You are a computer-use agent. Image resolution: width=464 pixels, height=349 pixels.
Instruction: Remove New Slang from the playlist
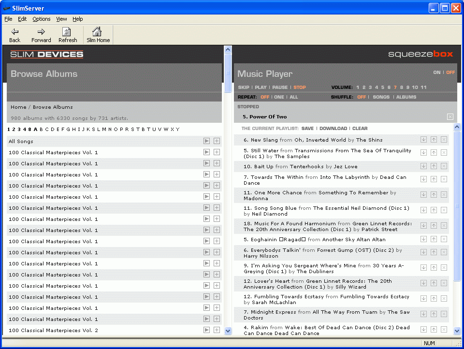444,140
